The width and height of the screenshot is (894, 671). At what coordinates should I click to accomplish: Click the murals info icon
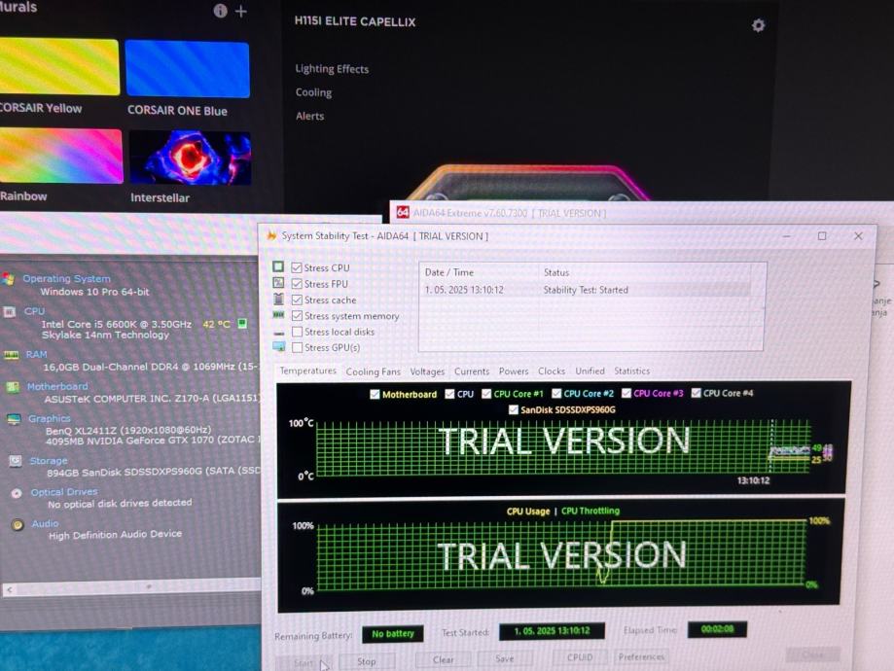(x=220, y=11)
